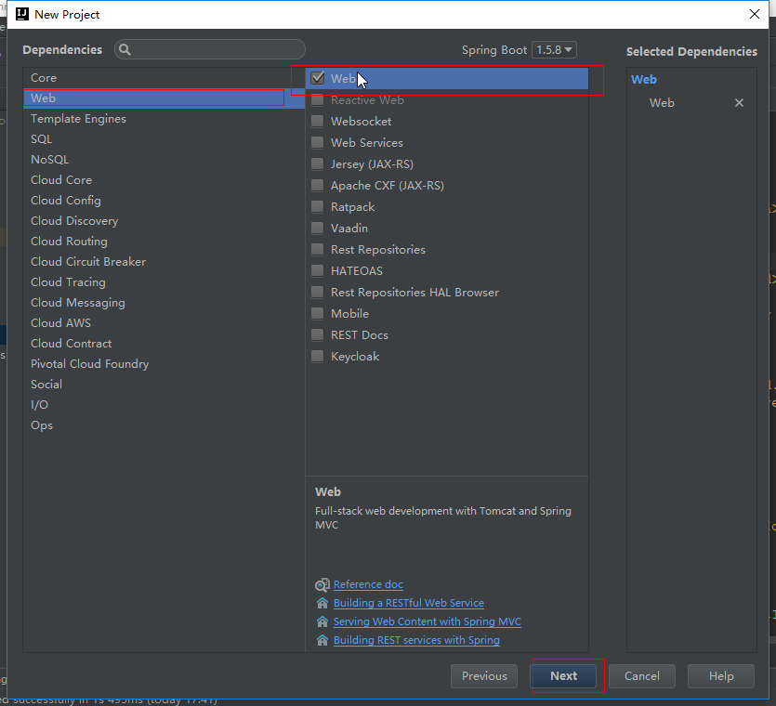The image size is (776, 706).
Task: Close the New Project dialog
Action: coord(755,14)
